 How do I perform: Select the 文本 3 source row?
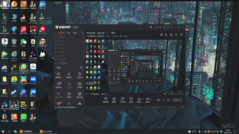click(x=69, y=44)
